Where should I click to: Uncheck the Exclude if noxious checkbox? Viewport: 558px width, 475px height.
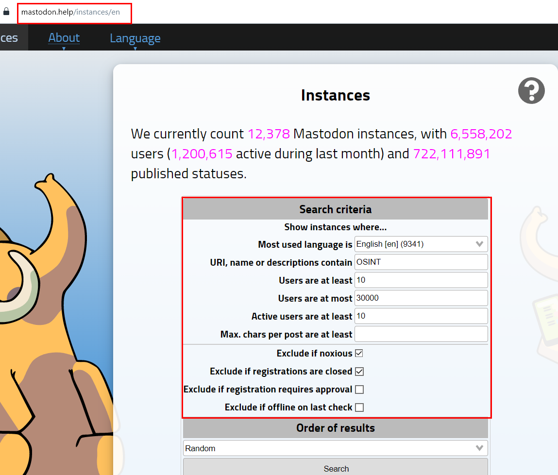tap(359, 353)
